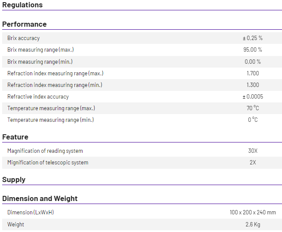
Task: Click the 100 x 200 x 240 mm value
Action: pyautogui.click(x=253, y=212)
